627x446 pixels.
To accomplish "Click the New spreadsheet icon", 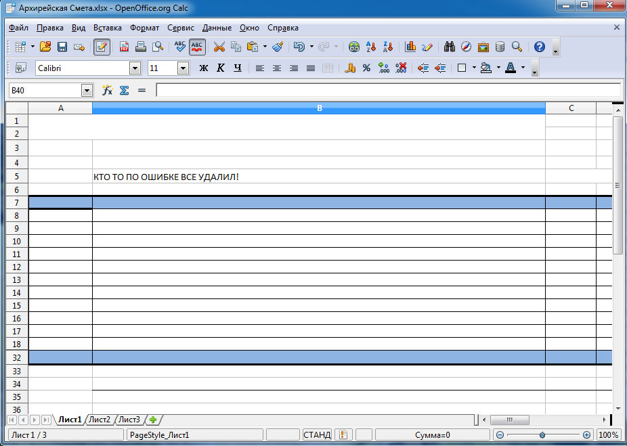I will click(20, 47).
